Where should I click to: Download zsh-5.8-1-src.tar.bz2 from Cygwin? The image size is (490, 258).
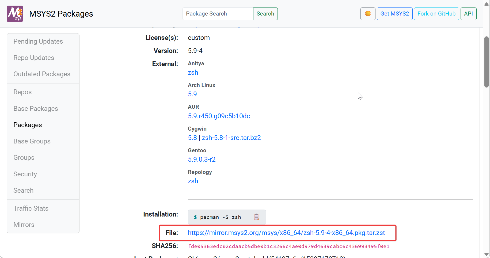click(x=231, y=138)
